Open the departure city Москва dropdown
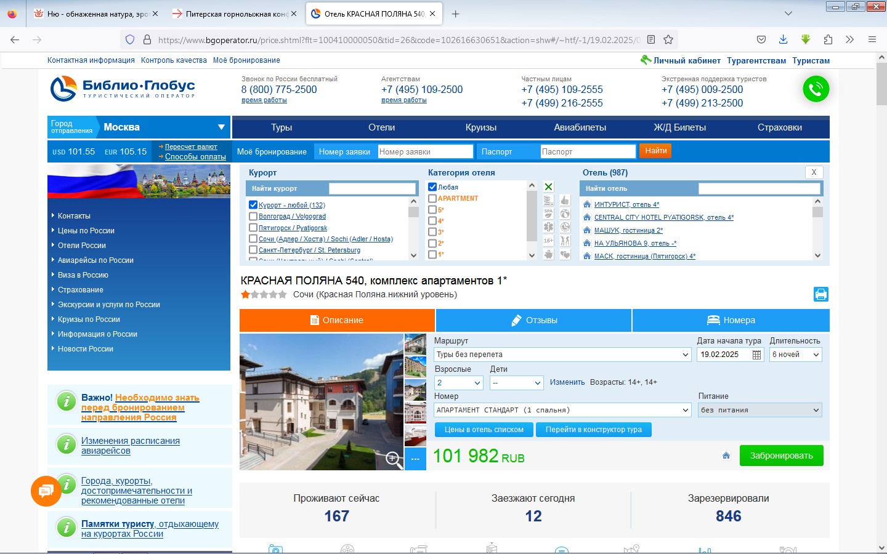Screen dimensions: 887x554 [x=164, y=127]
